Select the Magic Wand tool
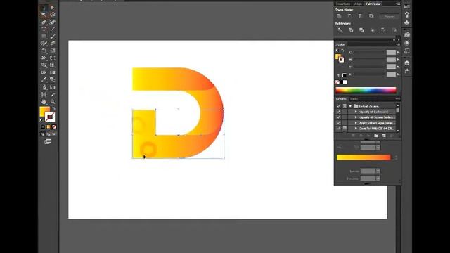This screenshot has width=450, height=253. [x=44, y=15]
